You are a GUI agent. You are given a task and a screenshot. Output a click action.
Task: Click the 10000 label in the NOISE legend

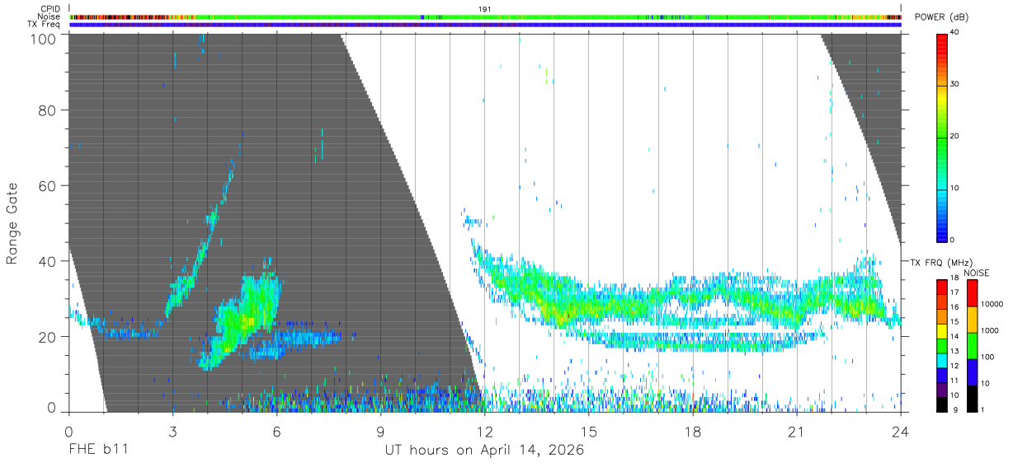(x=992, y=304)
